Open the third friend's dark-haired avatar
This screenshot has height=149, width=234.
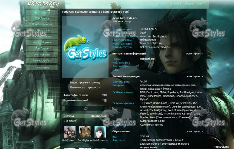(100, 132)
